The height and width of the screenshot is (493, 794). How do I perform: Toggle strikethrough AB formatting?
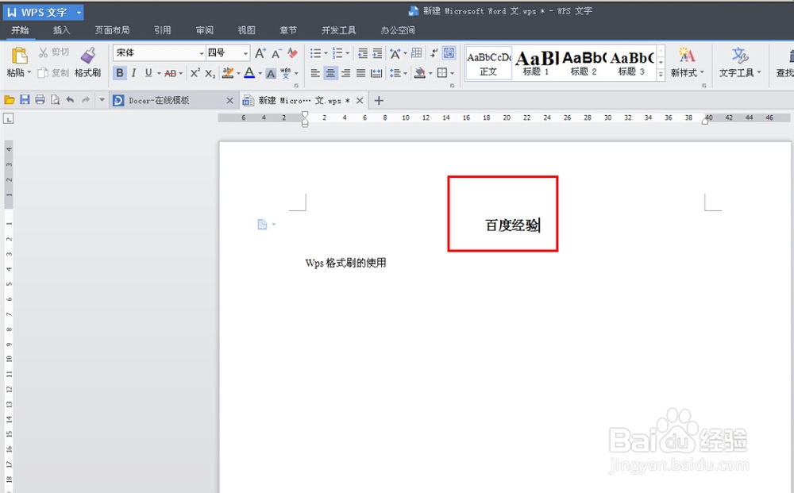pyautogui.click(x=171, y=73)
